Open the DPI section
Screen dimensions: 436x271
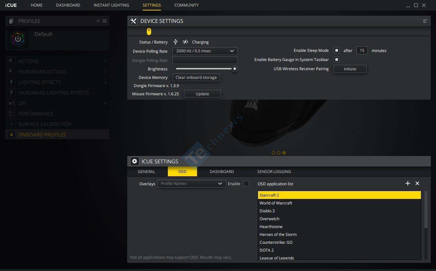(57, 103)
